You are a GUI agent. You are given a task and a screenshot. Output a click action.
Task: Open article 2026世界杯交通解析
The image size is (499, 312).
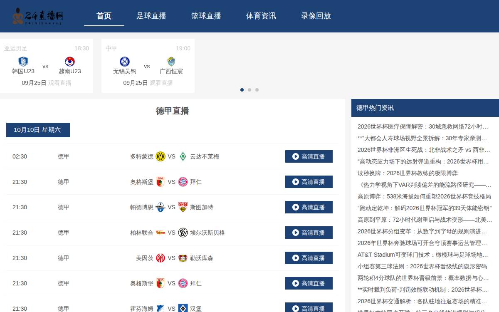pyautogui.click(x=422, y=301)
